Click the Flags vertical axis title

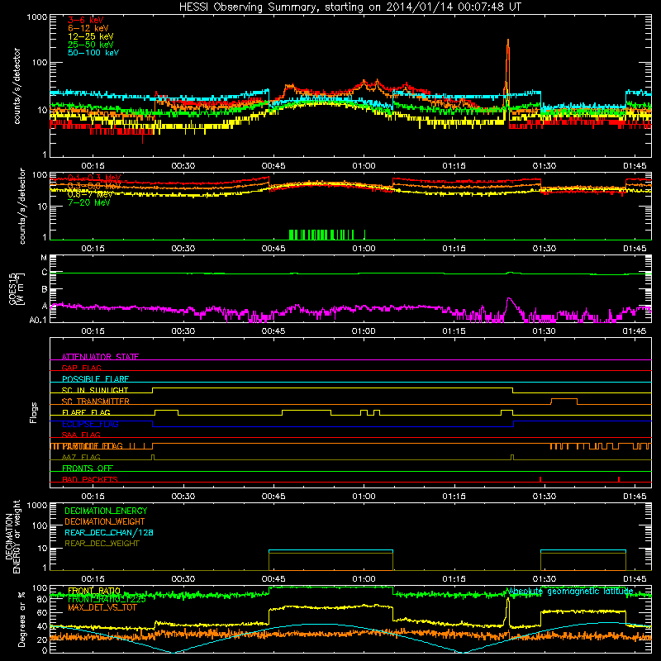click(x=34, y=412)
